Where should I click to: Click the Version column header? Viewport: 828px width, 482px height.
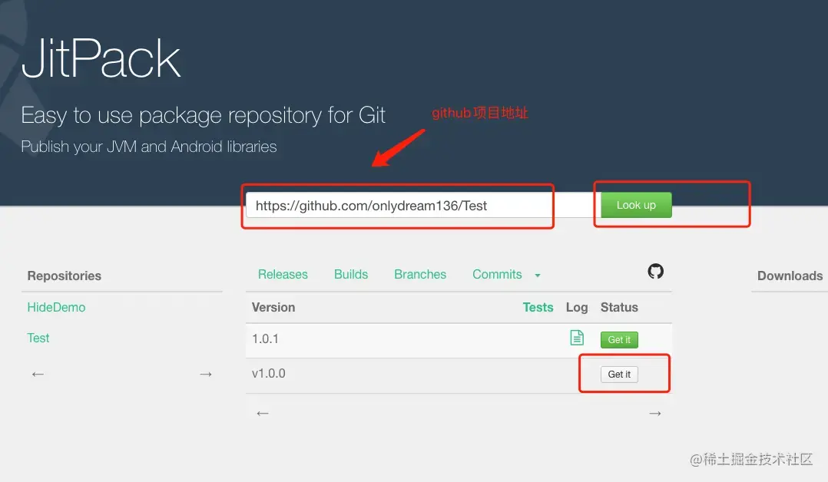[273, 307]
